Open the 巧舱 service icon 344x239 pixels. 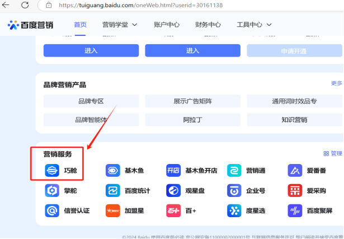click(52, 170)
